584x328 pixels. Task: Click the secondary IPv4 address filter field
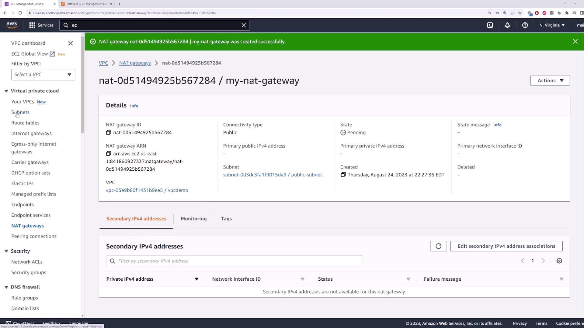click(234, 261)
